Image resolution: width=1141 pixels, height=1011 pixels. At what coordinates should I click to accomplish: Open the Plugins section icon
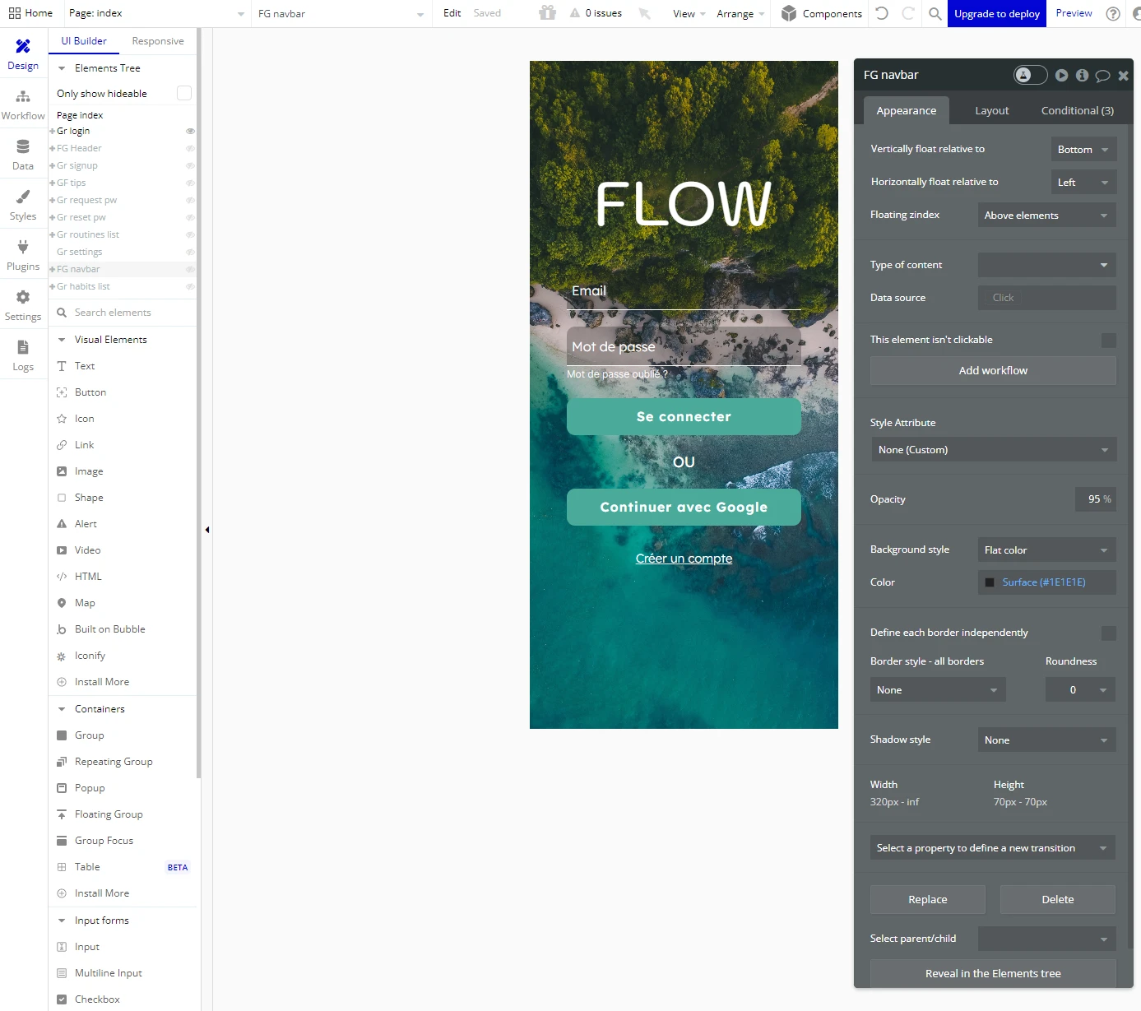coord(23,247)
